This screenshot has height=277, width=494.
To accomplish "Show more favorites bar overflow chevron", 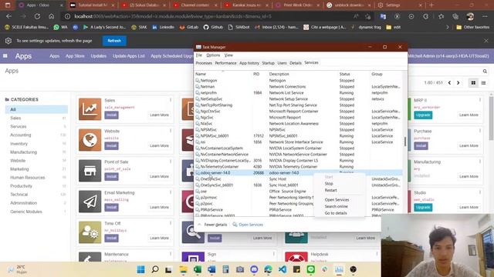I will tap(448, 28).
